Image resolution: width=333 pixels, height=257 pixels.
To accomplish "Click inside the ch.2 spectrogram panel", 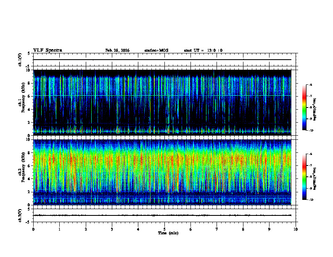I will tap(162, 172).
